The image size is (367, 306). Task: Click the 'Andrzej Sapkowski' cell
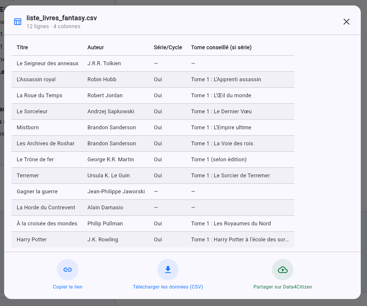coord(111,112)
